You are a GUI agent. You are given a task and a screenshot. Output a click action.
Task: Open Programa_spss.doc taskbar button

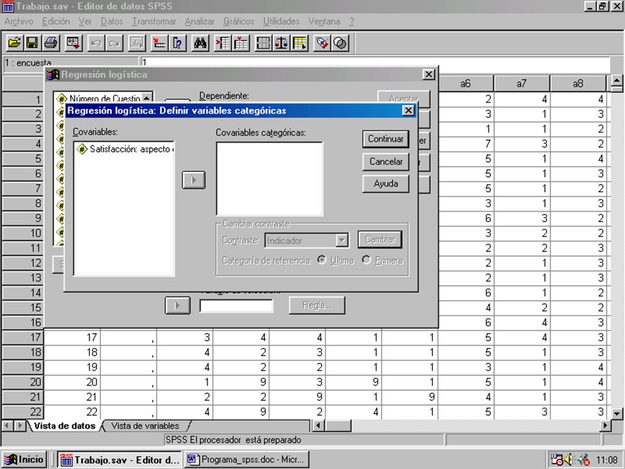pos(246,459)
